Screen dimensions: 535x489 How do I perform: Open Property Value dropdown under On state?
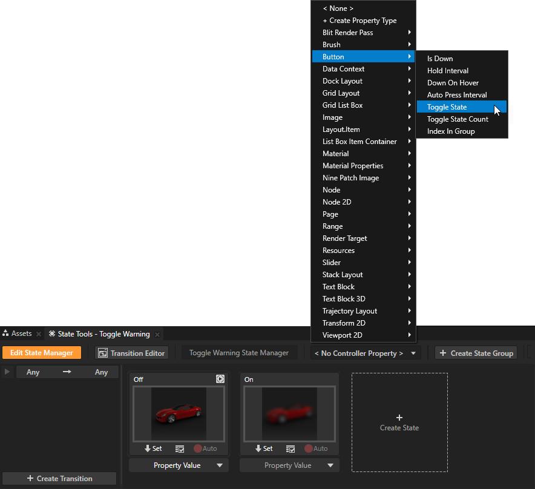[289, 465]
